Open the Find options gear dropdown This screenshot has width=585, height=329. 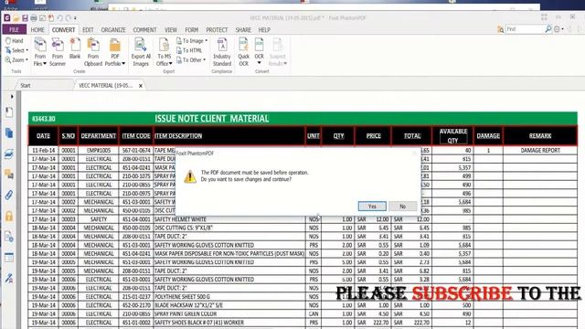[x=558, y=29]
